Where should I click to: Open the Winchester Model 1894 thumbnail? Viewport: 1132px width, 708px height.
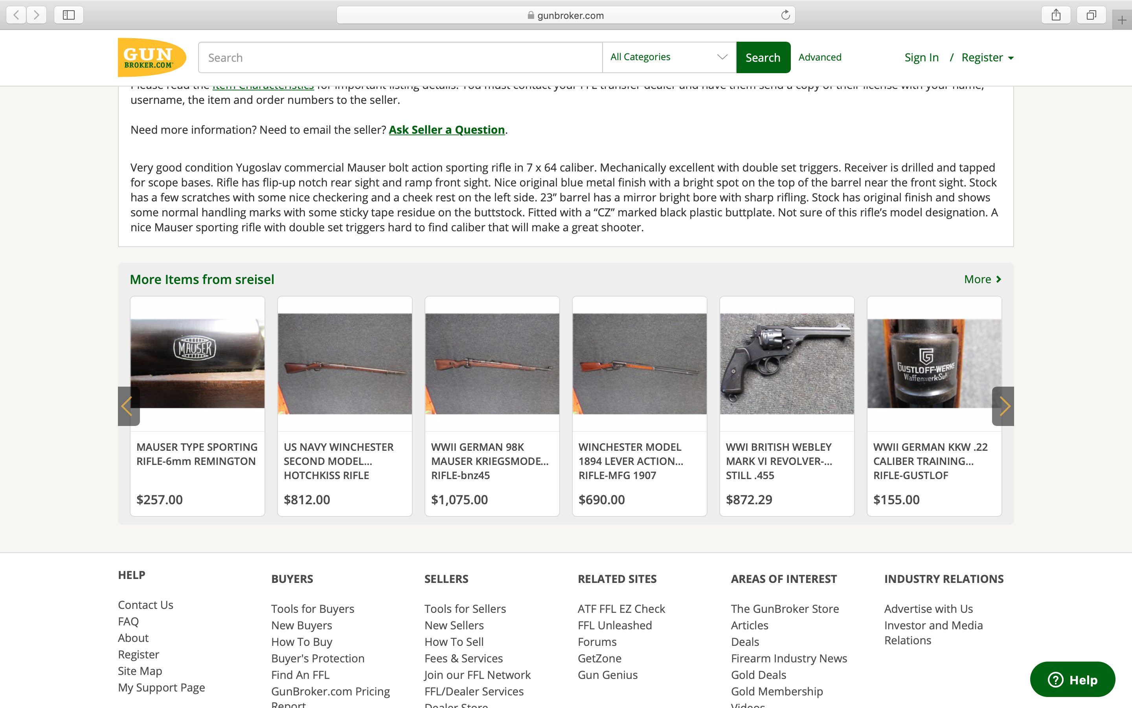[640, 363]
